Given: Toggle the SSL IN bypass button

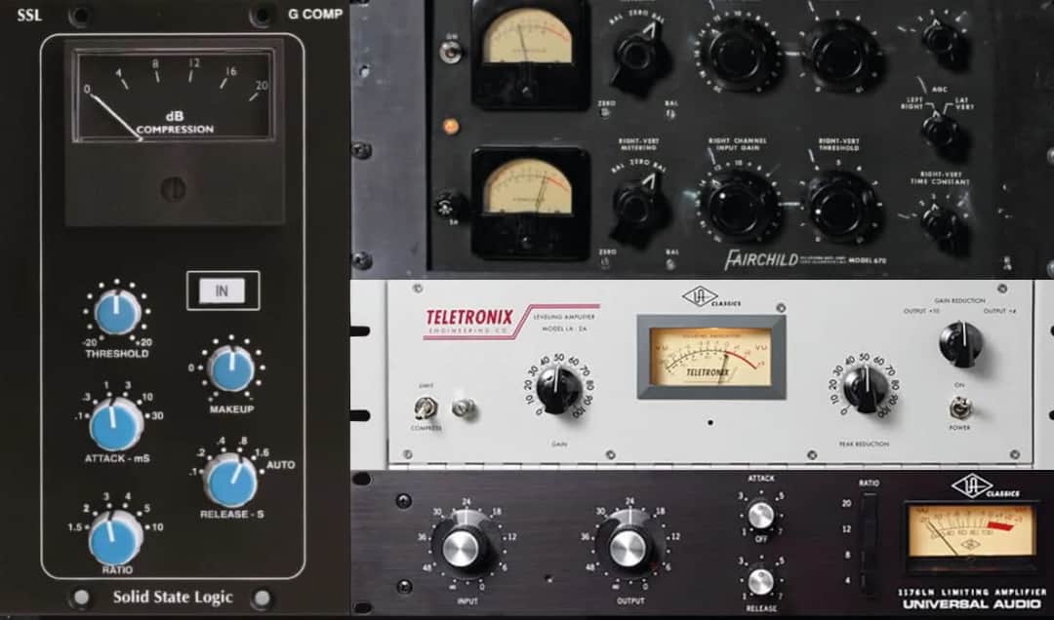Looking at the screenshot, I should coord(223,291).
